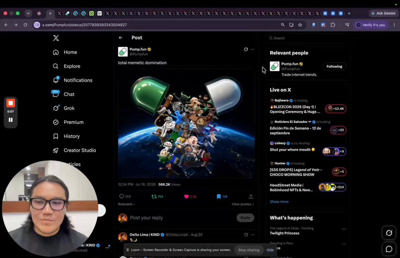
Task: Pause the Loom recording
Action: (x=11, y=120)
